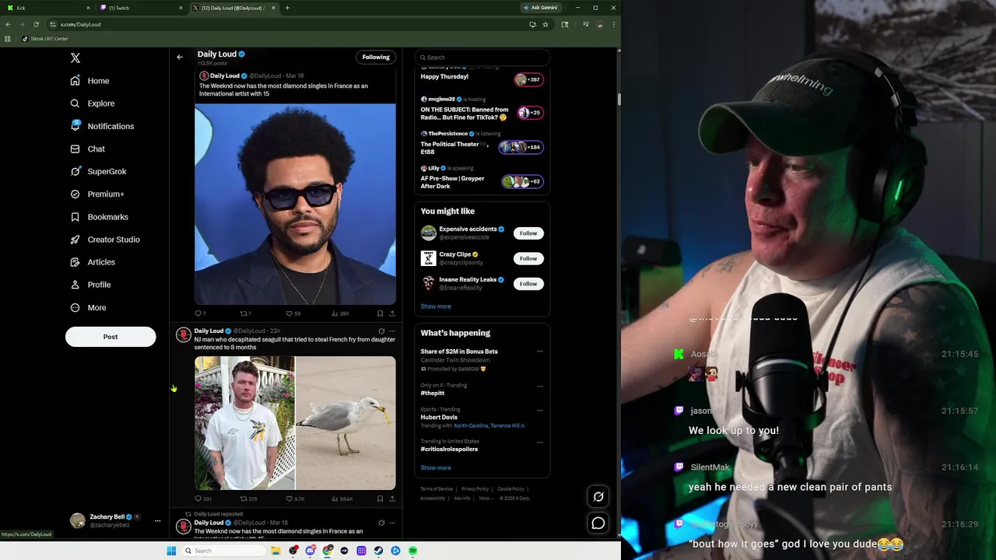
Task: Click the Following button on Daily Loud
Action: [376, 57]
